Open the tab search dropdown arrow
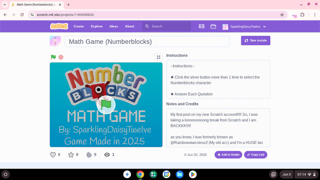The width and height of the screenshot is (320, 180). click(x=5, y=5)
